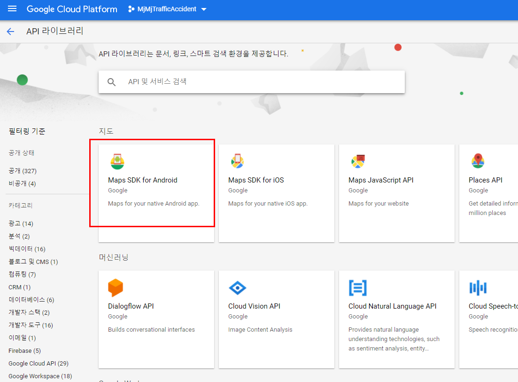
Task: Click the Cloud Natural Language API icon
Action: pyautogui.click(x=358, y=288)
